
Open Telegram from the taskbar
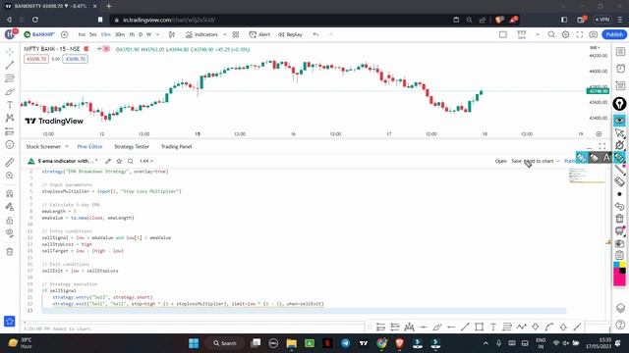click(x=345, y=343)
